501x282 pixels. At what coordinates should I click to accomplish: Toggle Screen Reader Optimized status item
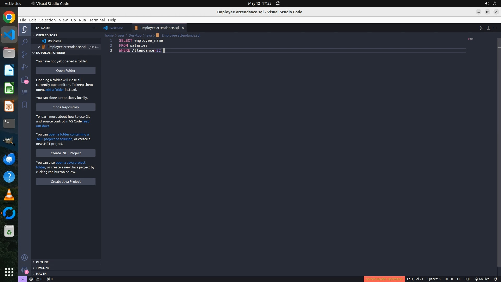384,279
